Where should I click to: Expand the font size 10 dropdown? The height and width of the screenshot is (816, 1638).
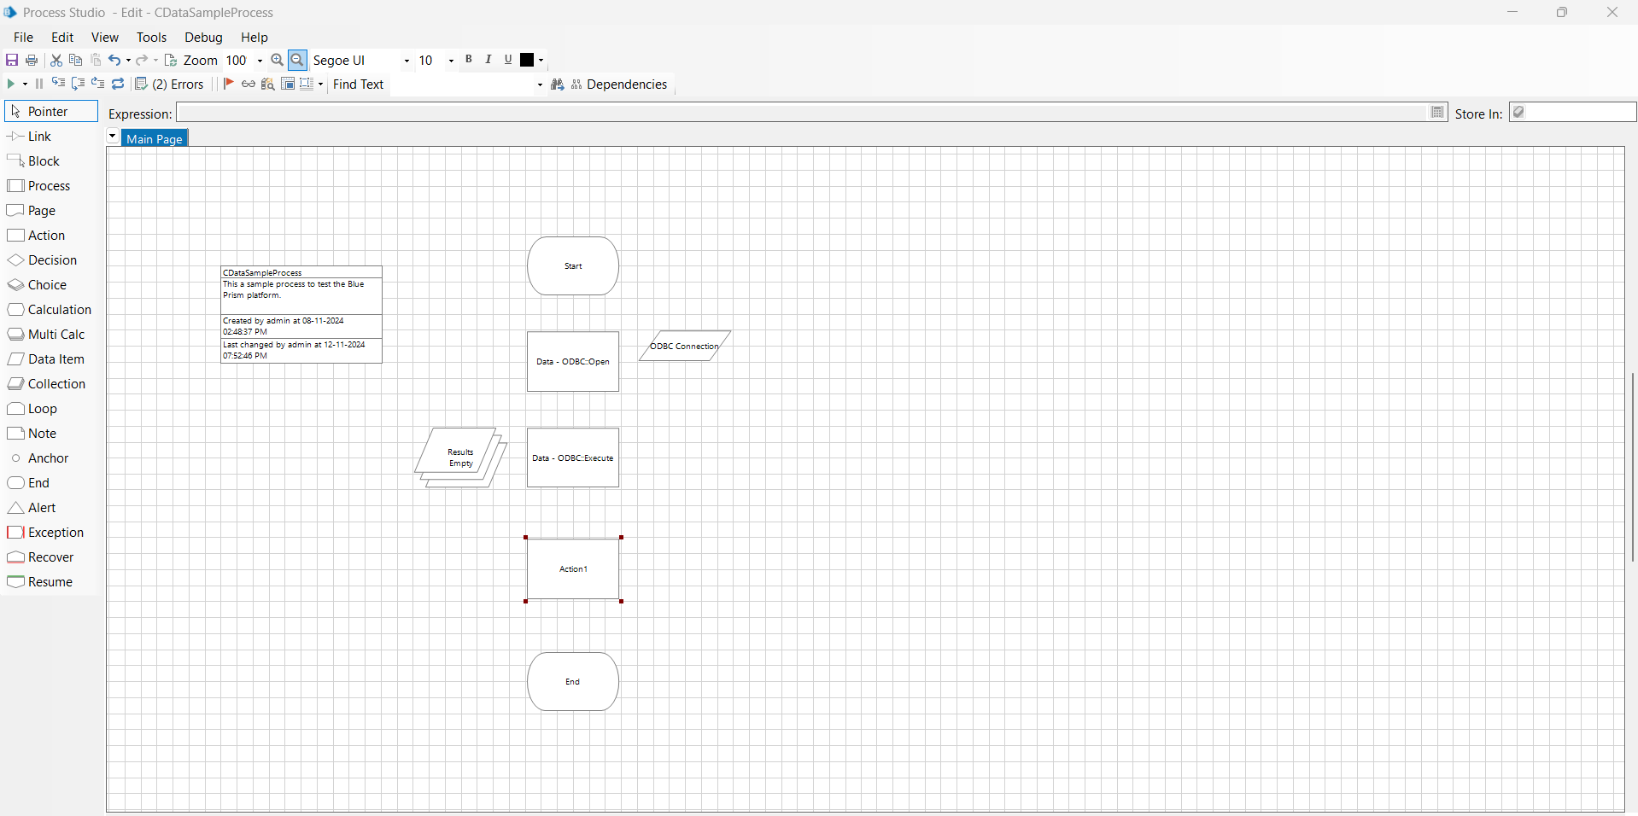point(451,61)
